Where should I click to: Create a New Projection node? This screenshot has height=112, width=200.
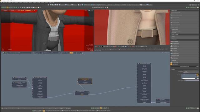coord(185,52)
